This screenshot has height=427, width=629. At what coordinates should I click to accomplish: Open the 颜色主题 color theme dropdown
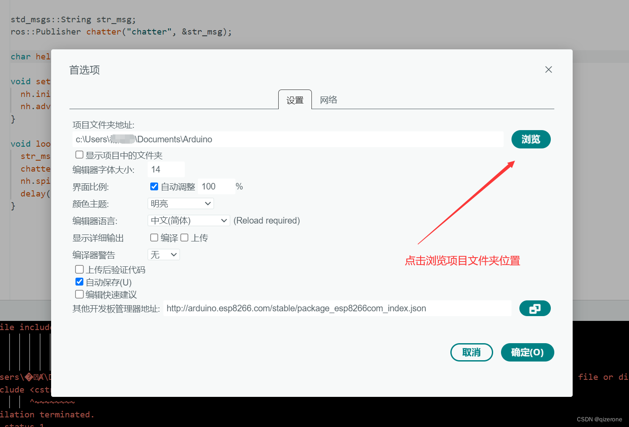point(180,203)
